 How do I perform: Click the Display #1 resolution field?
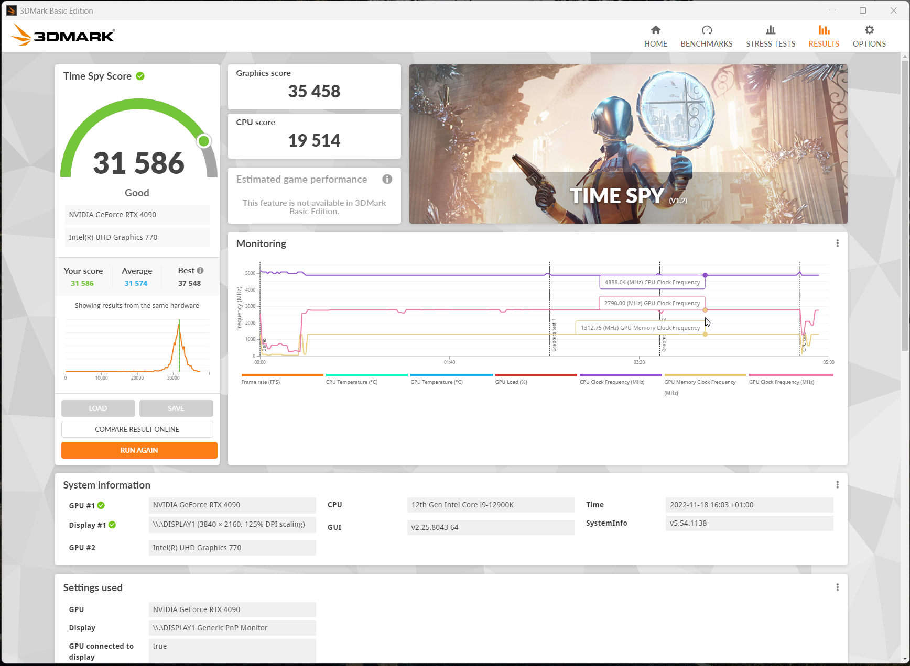pyautogui.click(x=232, y=525)
